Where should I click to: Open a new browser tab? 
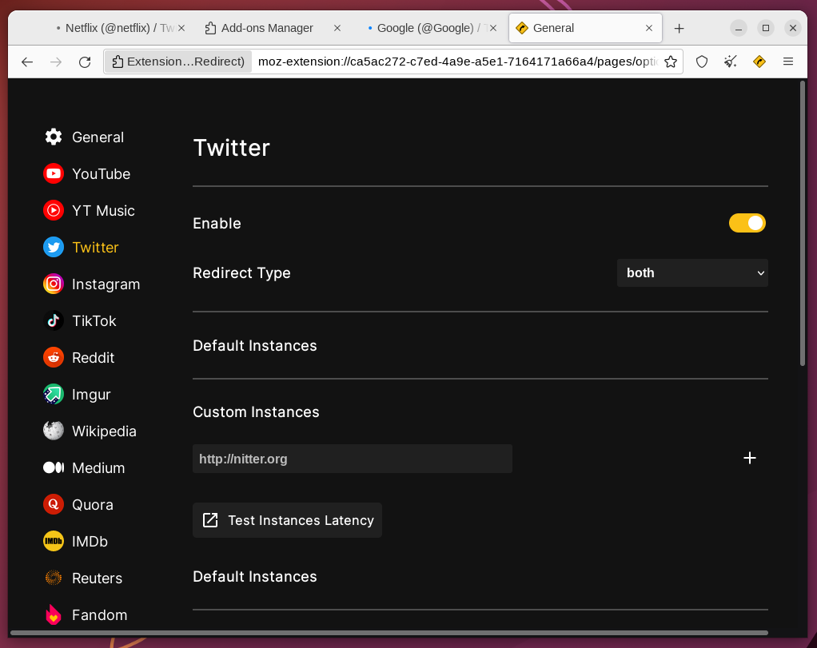[679, 28]
